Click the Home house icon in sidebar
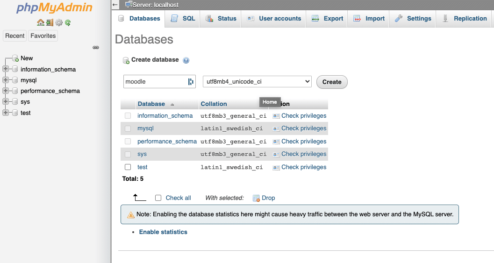This screenshot has height=263, width=494. click(40, 22)
